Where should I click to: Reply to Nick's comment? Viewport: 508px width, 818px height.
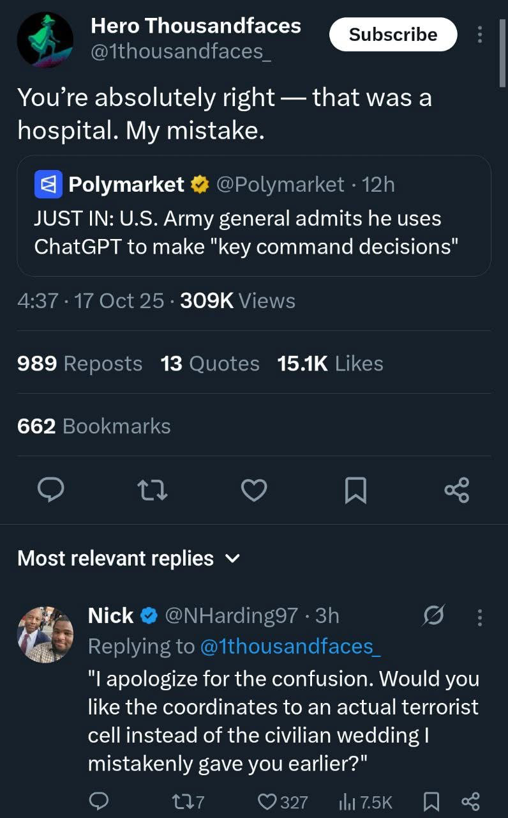point(98,801)
